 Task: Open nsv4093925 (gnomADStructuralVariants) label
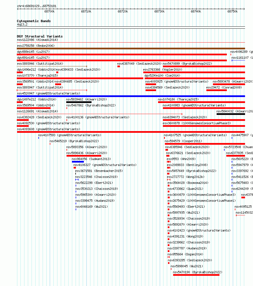(x=177, y=81)
